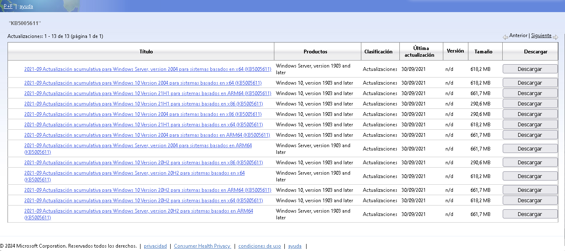The height and width of the screenshot is (251, 565).
Task: Open the Windows 10 Version 2004 x64 update link
Action: (143, 83)
